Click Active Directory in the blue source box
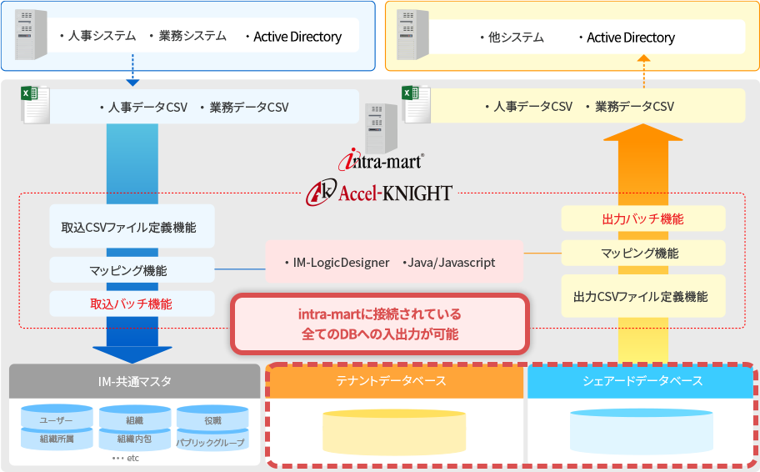This screenshot has width=760, height=472. (x=297, y=37)
